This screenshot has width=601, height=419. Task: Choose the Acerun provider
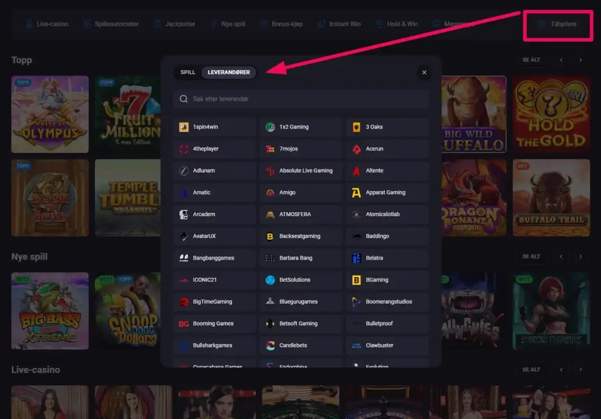tap(387, 149)
